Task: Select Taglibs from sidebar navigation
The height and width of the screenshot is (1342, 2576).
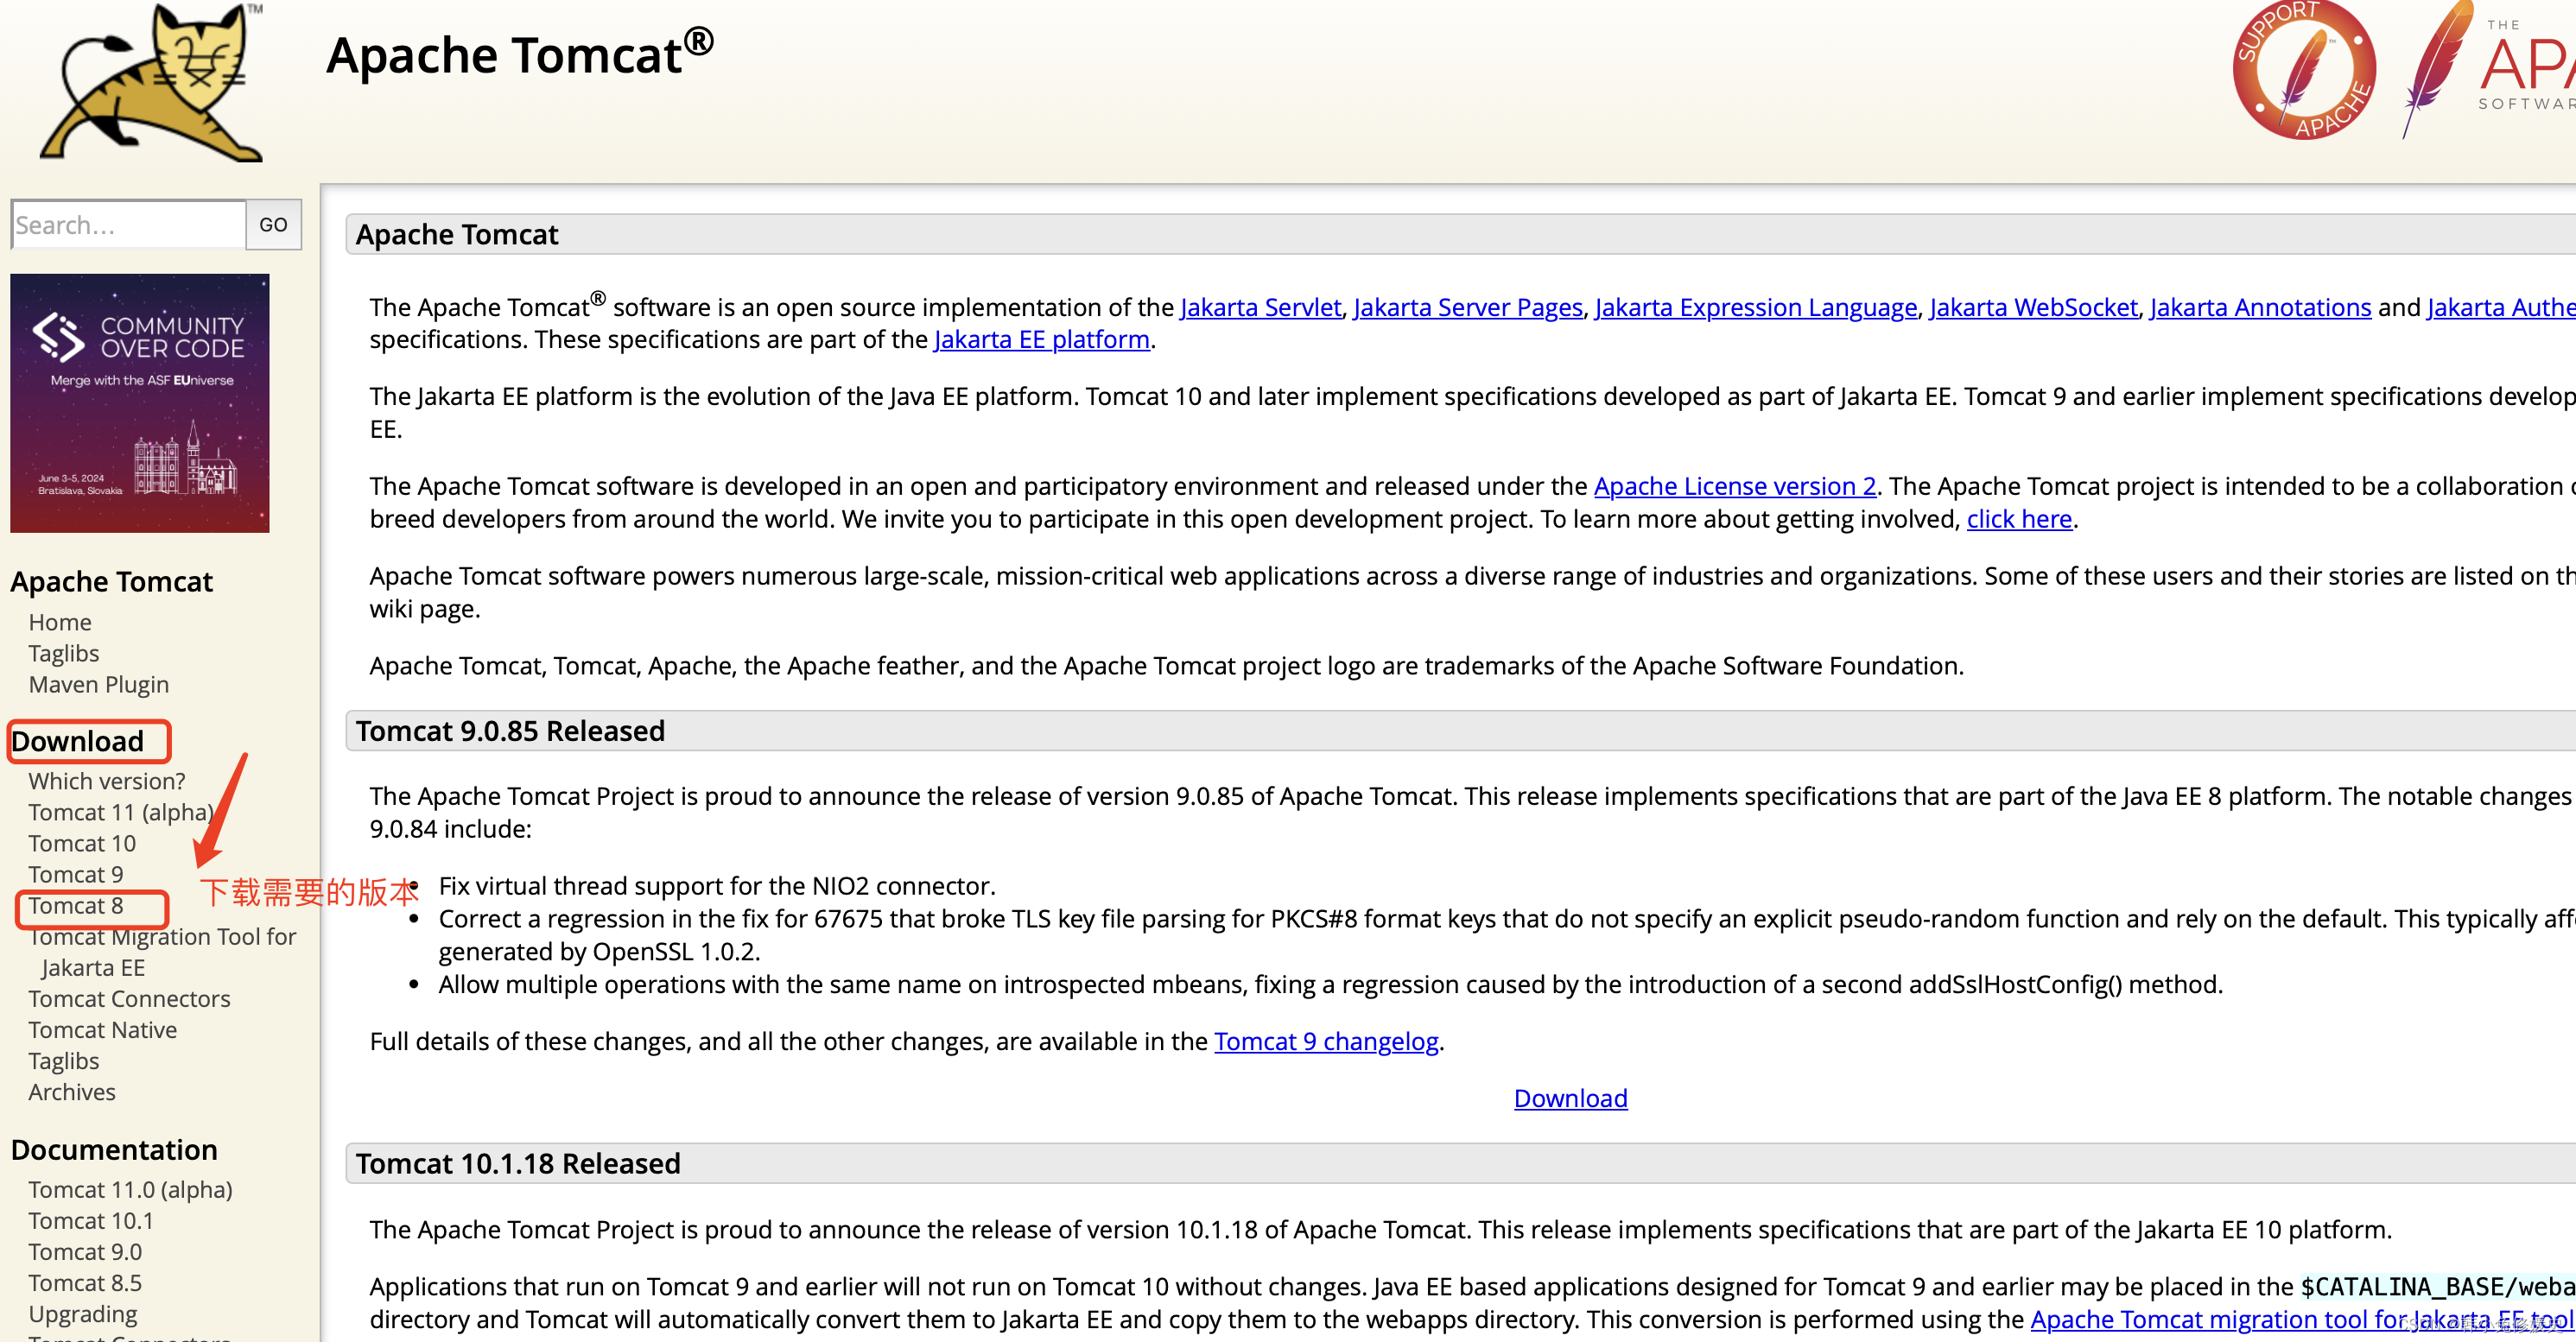Action: (61, 650)
